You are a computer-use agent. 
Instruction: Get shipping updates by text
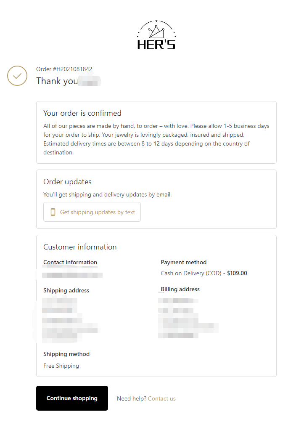[92, 212]
